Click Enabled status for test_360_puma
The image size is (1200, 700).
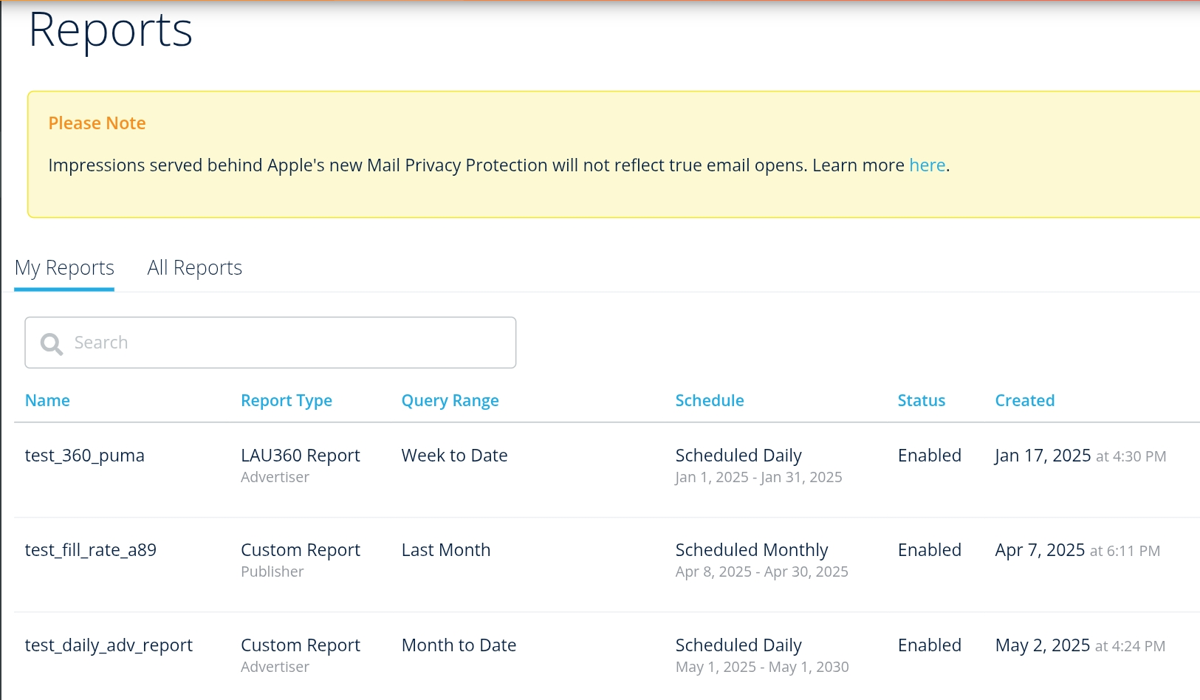tap(929, 456)
